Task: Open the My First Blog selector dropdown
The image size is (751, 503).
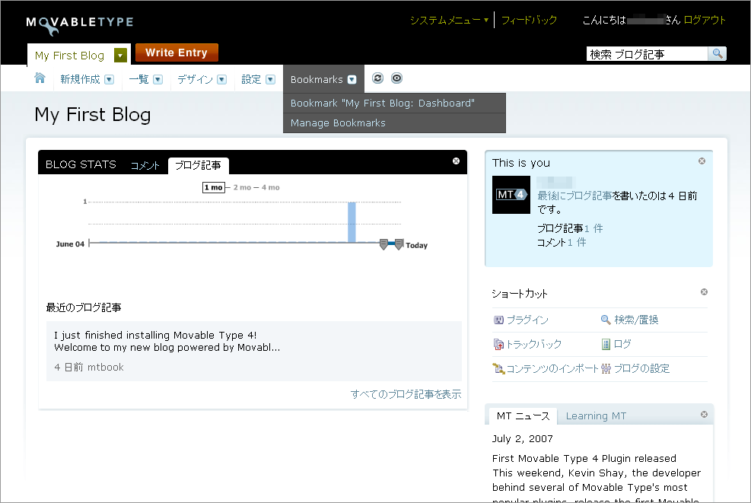Action: (121, 56)
